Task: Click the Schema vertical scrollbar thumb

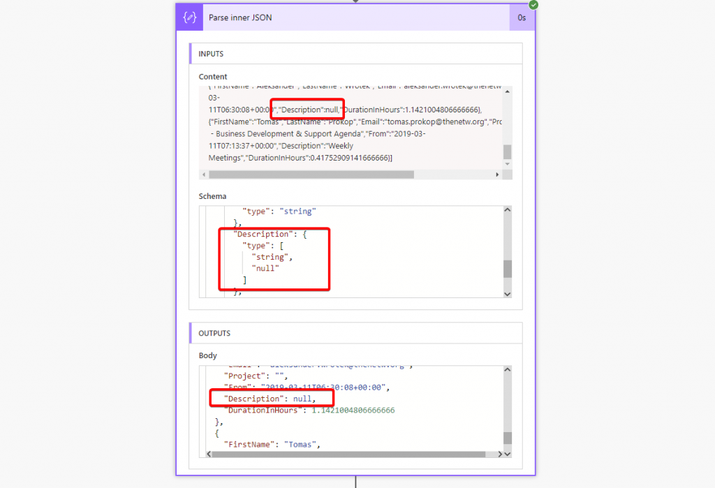Action: click(507, 269)
